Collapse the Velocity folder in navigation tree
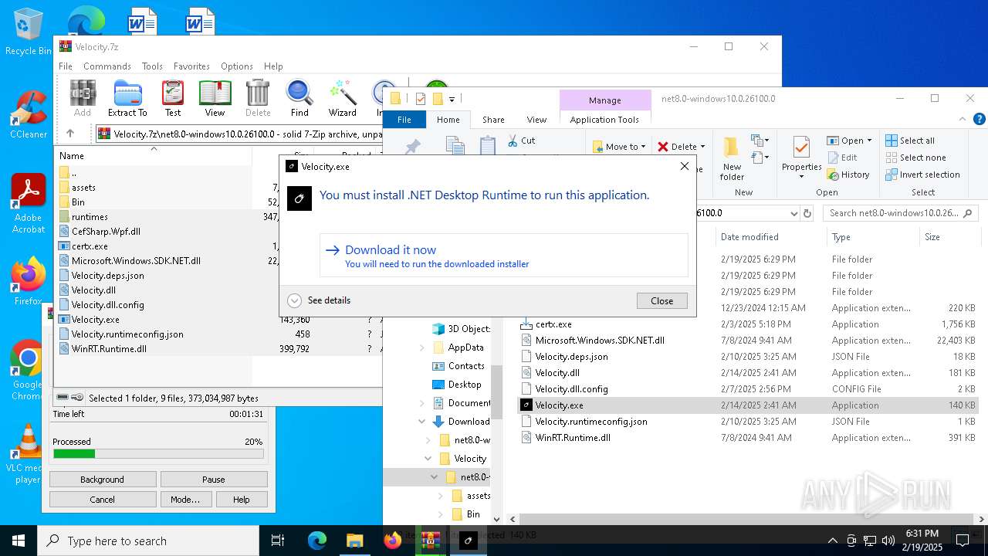Viewport: 988px width, 556px height. [x=428, y=459]
